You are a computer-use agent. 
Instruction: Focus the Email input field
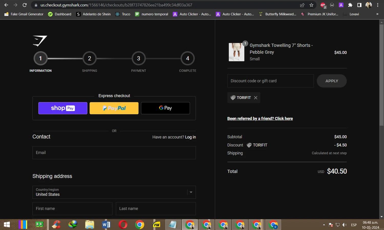[x=114, y=153]
